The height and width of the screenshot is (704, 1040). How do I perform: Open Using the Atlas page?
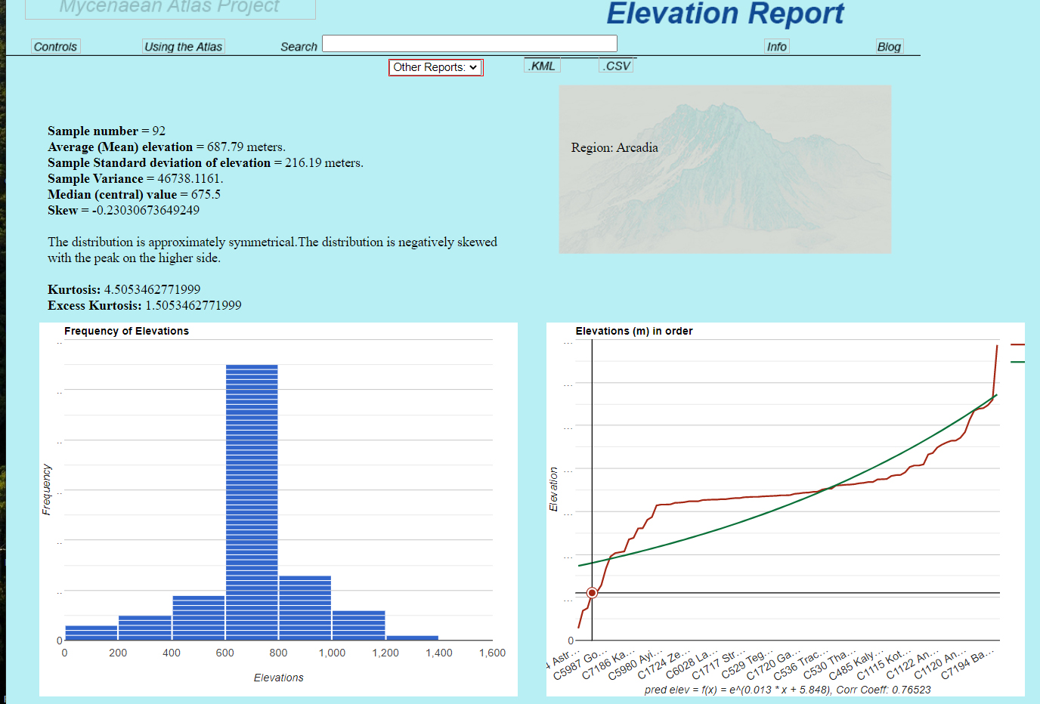[x=183, y=47]
